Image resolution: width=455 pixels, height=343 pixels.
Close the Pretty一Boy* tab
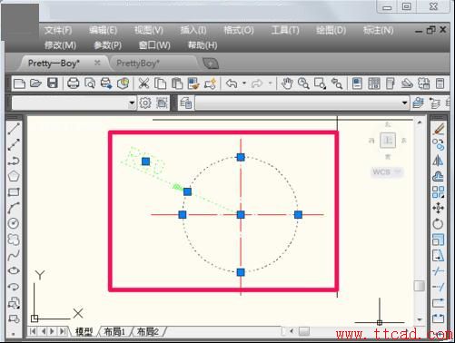pos(97,63)
